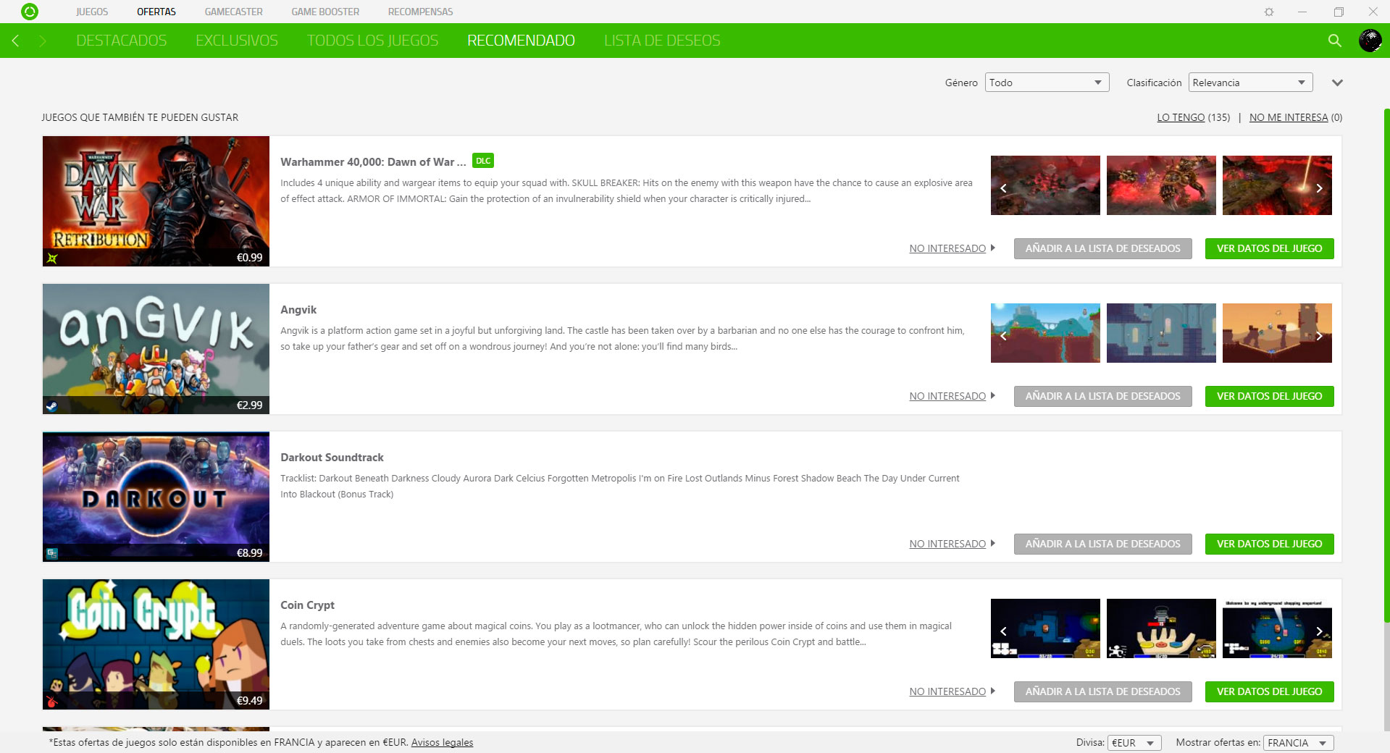This screenshot has height=753, width=1390.
Task: Open the Angvik cover image
Action: click(x=156, y=349)
